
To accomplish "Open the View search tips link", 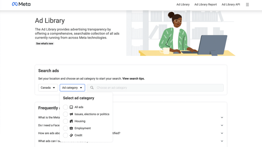I will (x=134, y=79).
